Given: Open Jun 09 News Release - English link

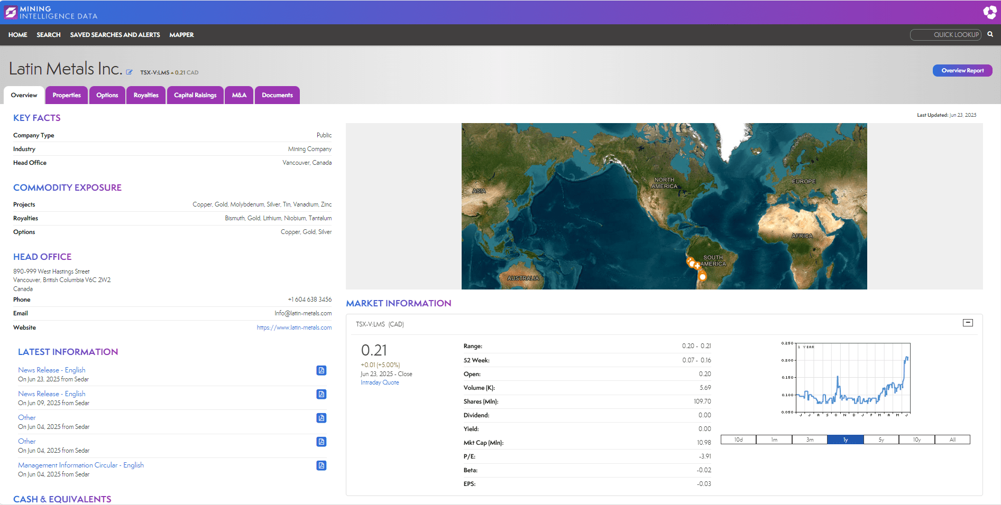Looking at the screenshot, I should 52,394.
